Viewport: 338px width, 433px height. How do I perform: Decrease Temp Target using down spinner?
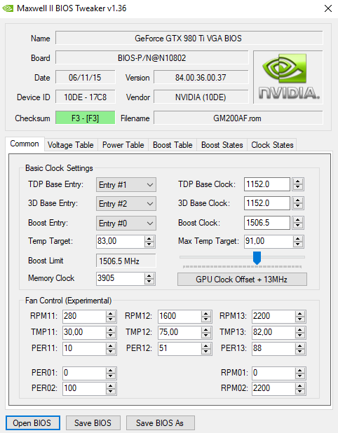pyautogui.click(x=149, y=244)
